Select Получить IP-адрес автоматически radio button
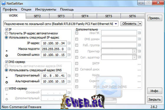The height and width of the screenshot is (110, 165). point(6,33)
